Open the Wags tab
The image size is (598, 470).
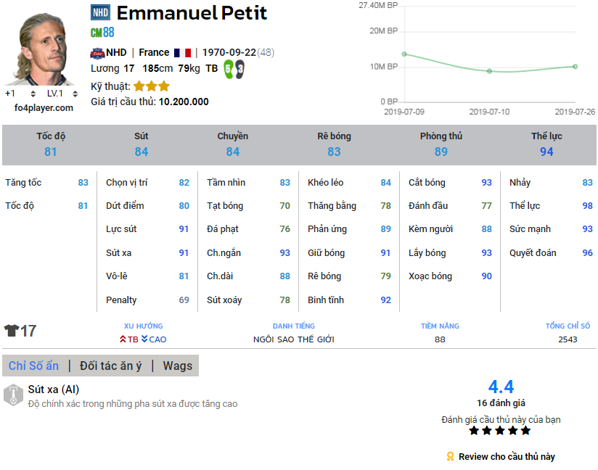(177, 366)
